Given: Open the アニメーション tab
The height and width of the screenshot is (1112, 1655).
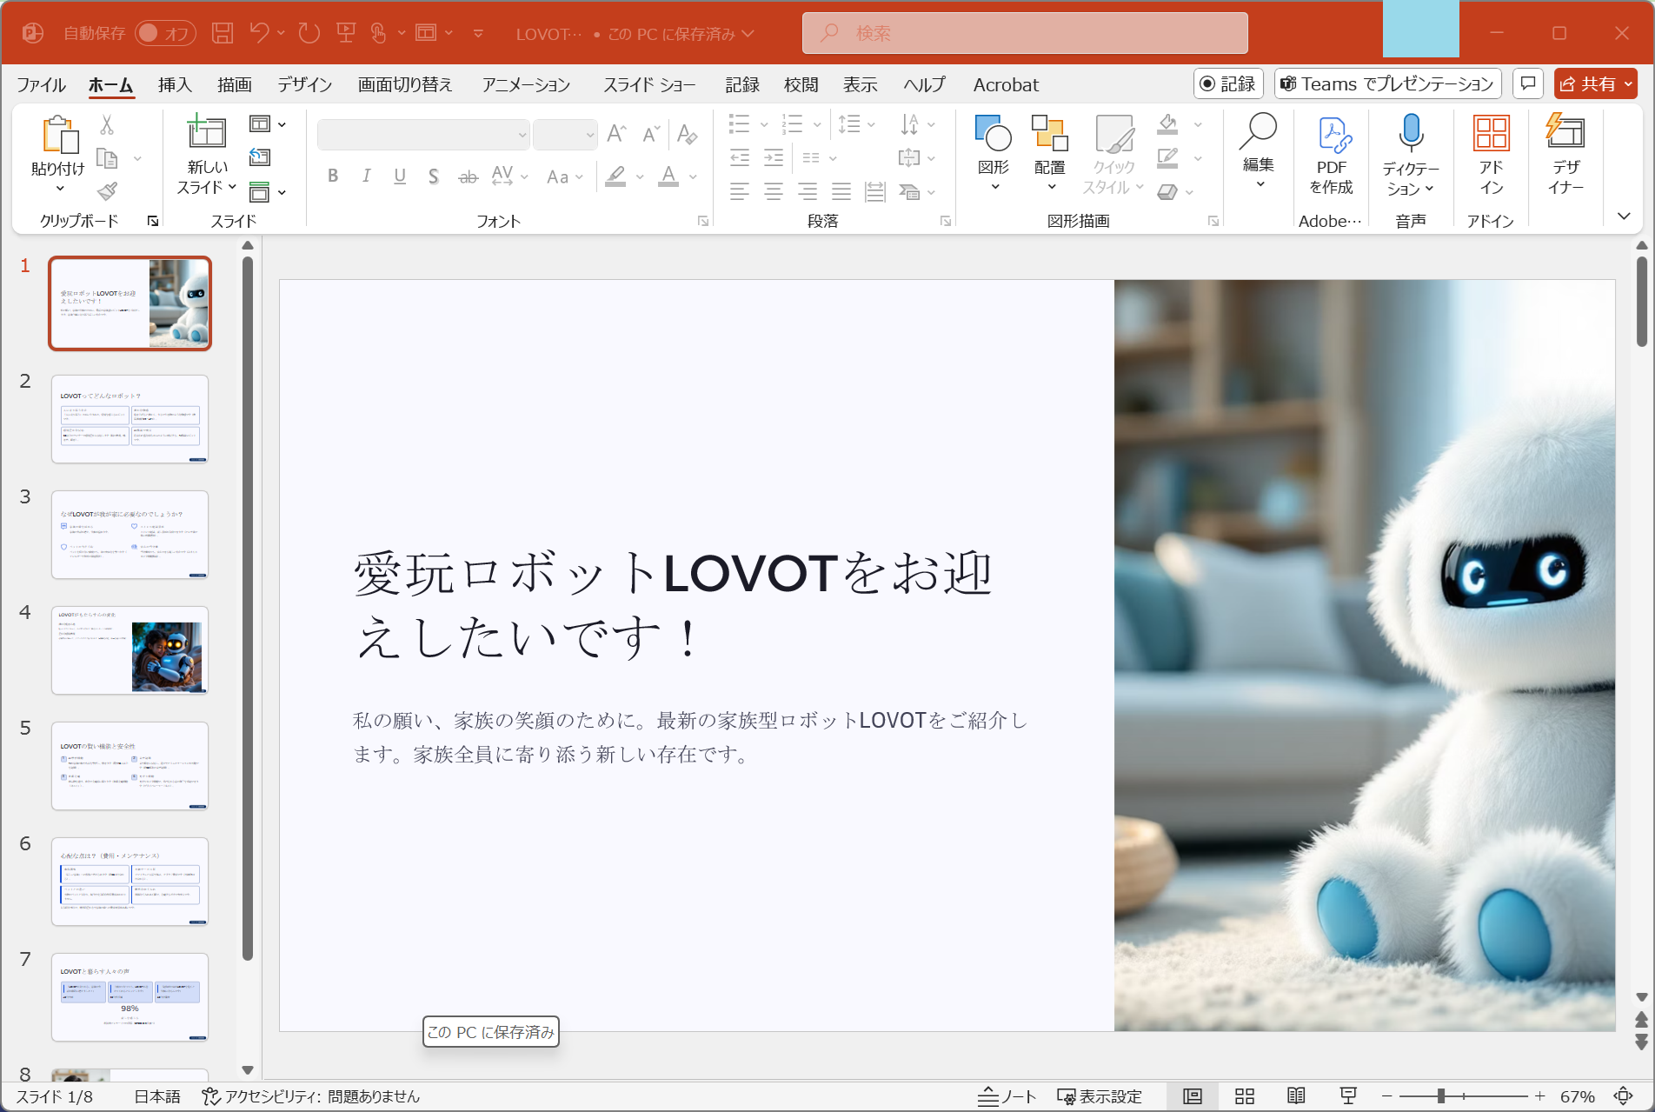Looking at the screenshot, I should pos(526,84).
